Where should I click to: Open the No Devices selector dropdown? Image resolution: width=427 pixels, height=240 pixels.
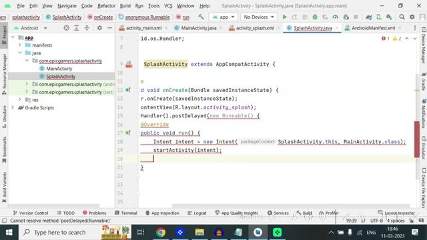(x=259, y=17)
